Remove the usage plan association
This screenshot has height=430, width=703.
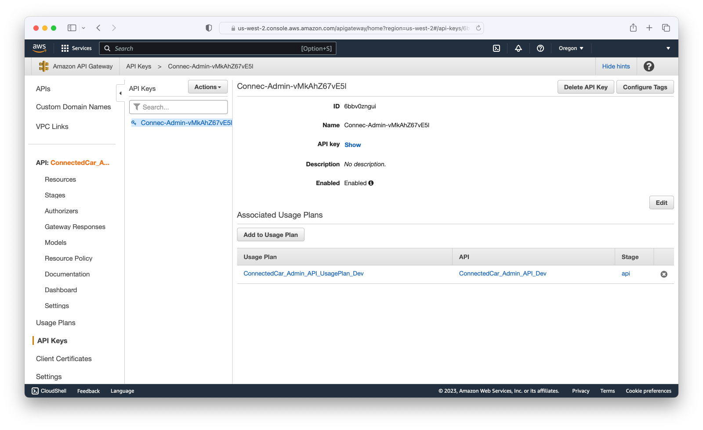pos(664,274)
